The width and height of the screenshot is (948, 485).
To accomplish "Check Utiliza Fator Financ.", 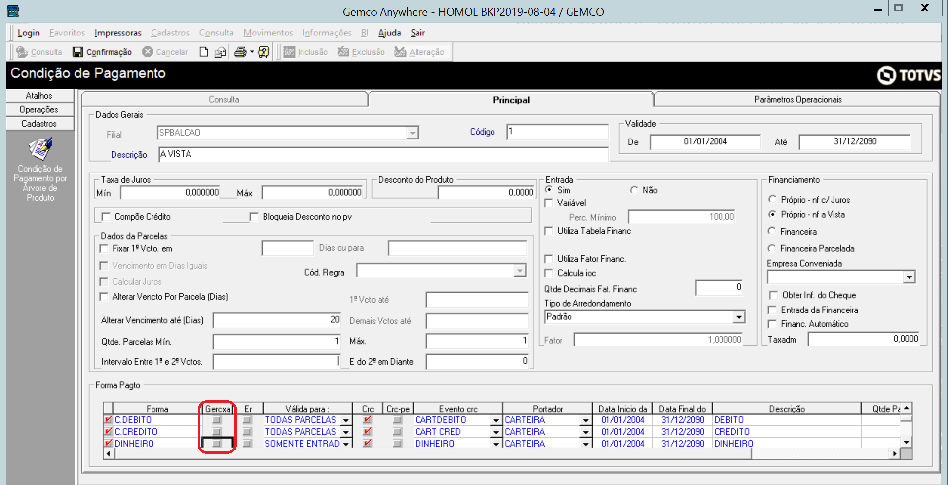I will click(x=548, y=259).
